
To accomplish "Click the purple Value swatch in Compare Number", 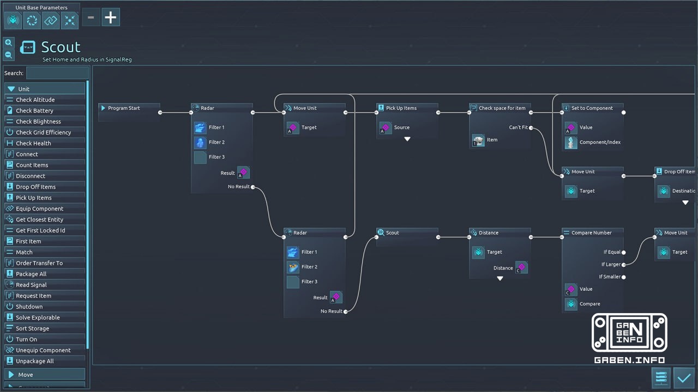I will click(x=570, y=289).
